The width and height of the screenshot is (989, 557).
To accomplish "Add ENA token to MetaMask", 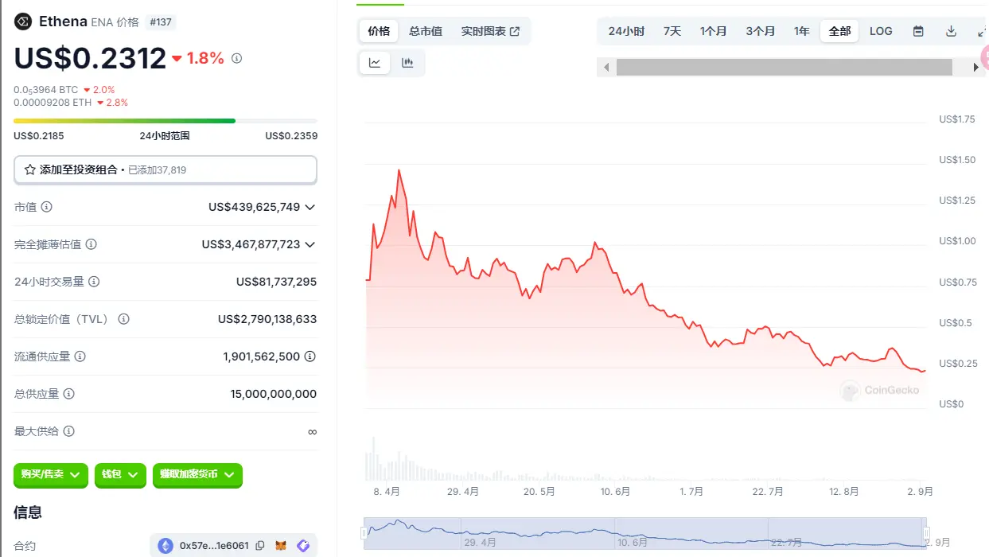I will 280,546.
